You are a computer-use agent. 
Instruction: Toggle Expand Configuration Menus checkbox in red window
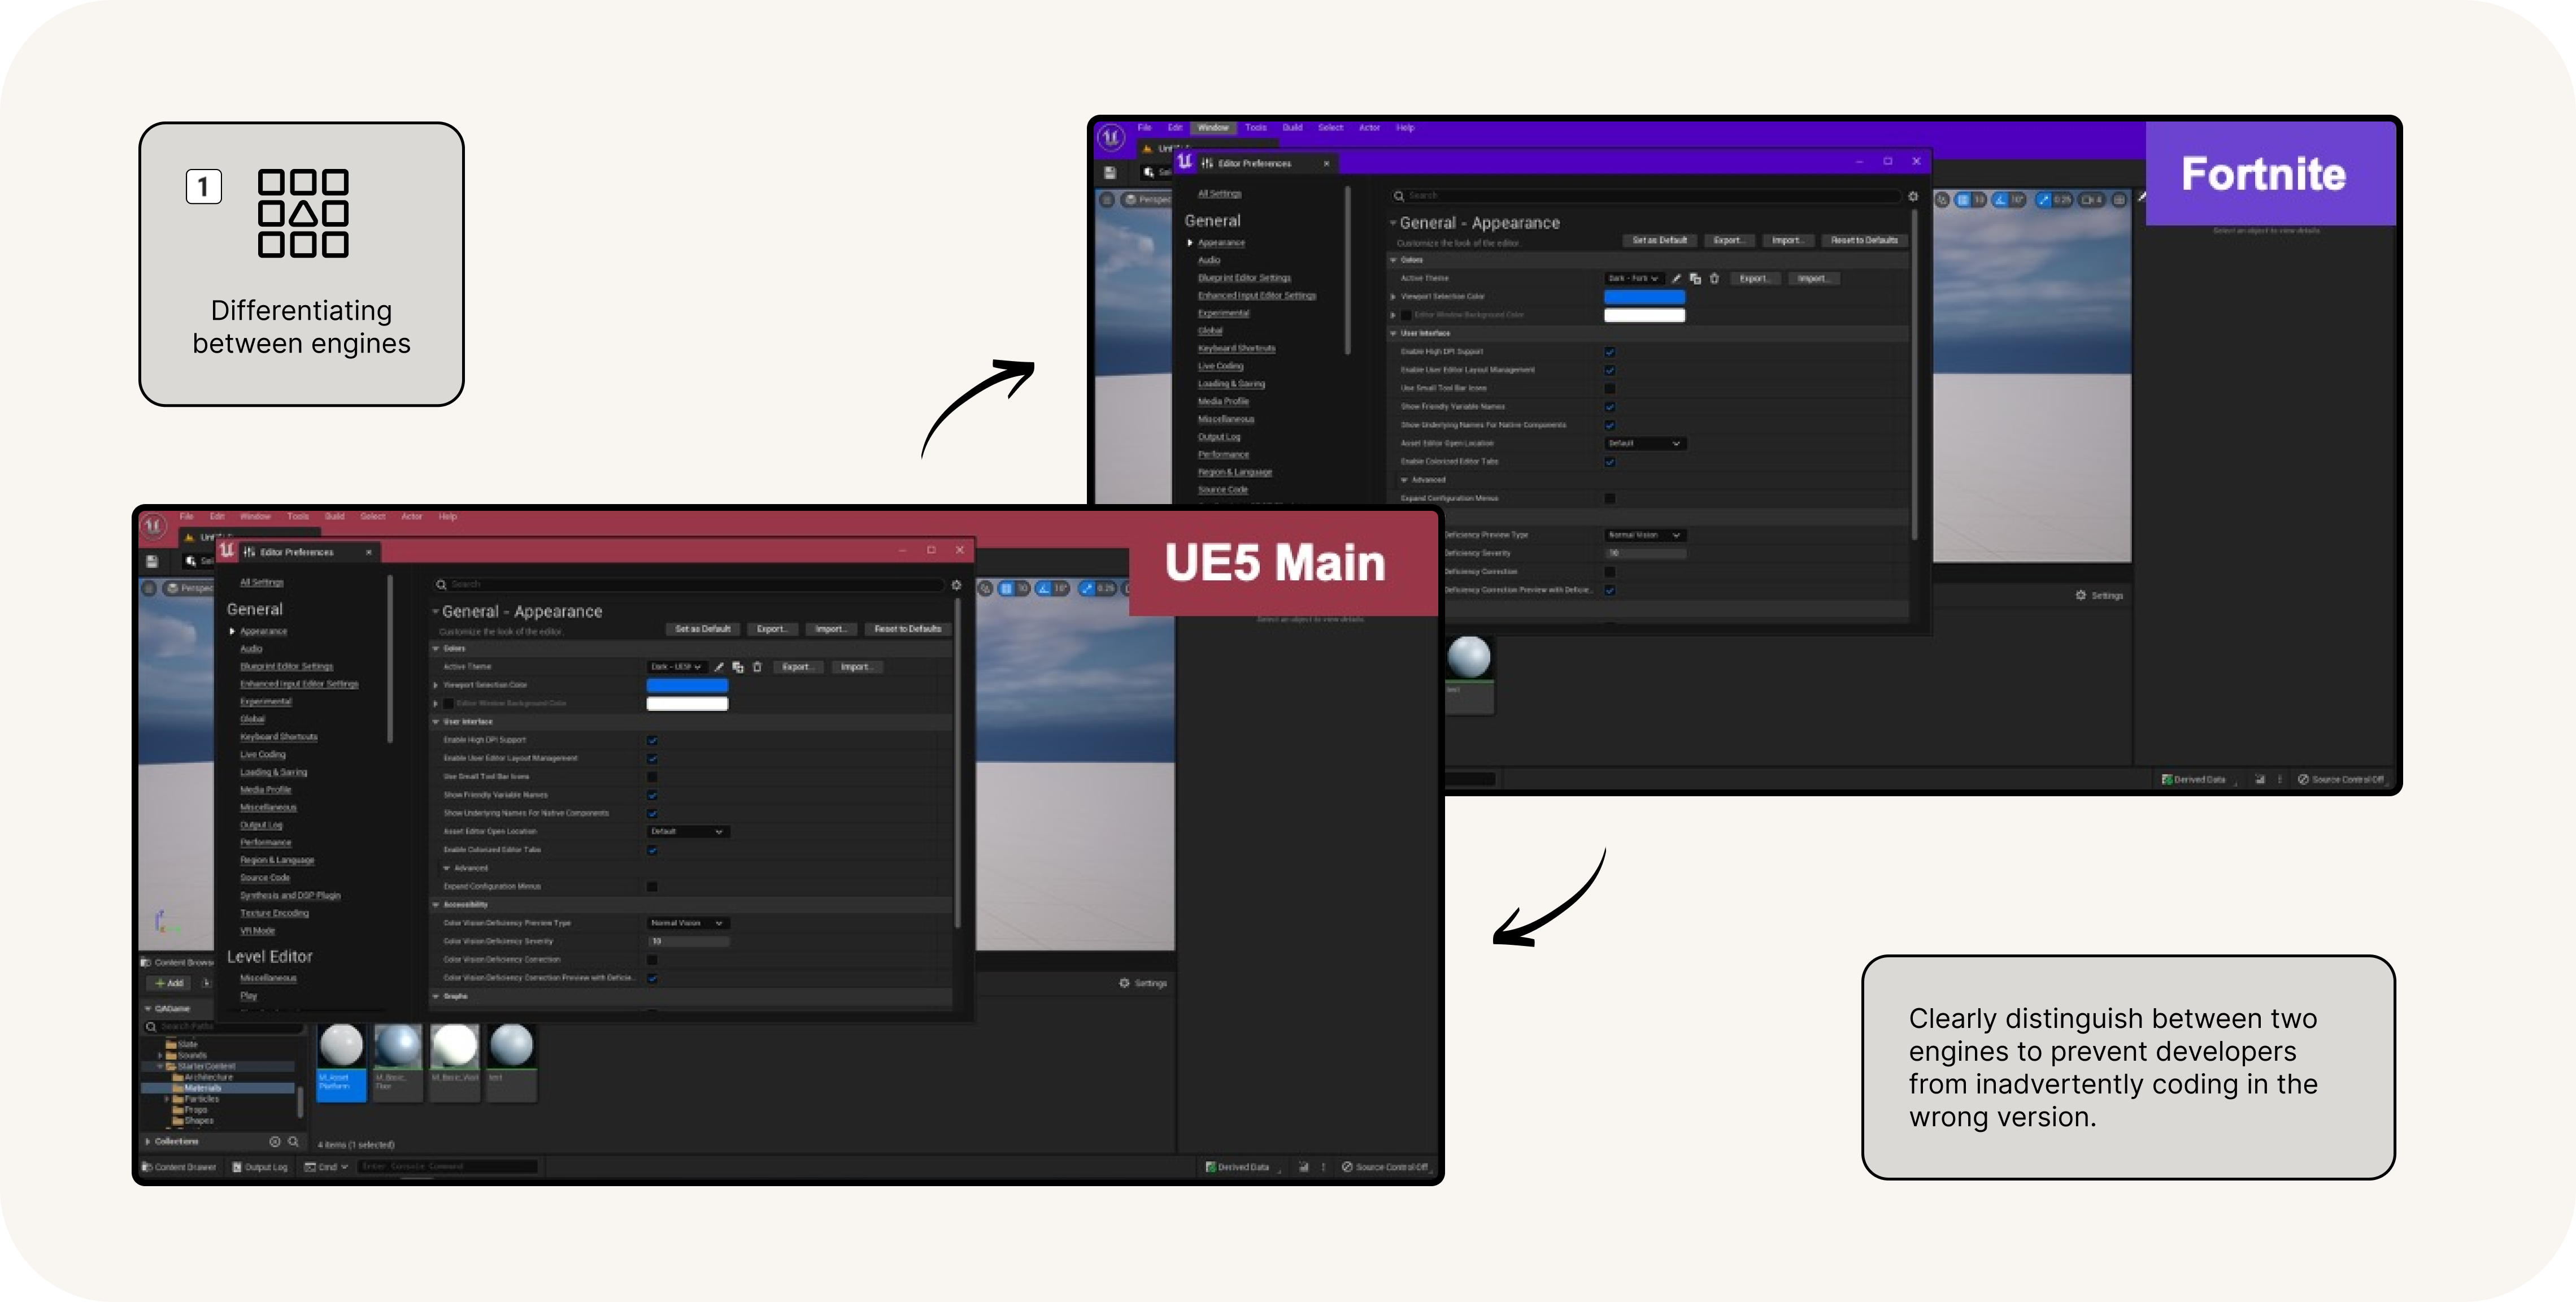pos(652,887)
